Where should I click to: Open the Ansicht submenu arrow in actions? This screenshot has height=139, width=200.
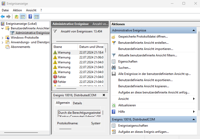[194, 99]
